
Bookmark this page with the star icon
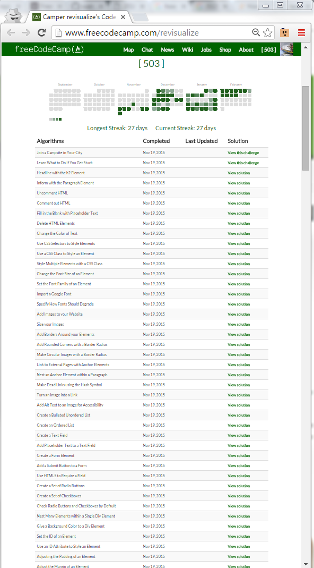coord(267,32)
